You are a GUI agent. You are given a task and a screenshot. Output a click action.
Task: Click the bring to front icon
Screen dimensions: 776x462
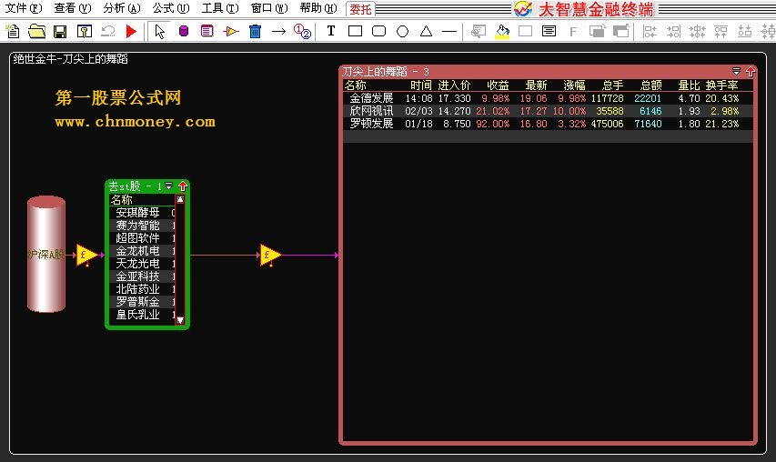click(597, 32)
